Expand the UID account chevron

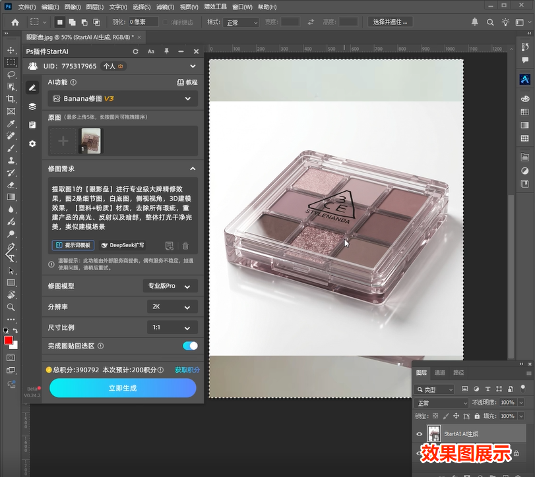click(x=193, y=66)
